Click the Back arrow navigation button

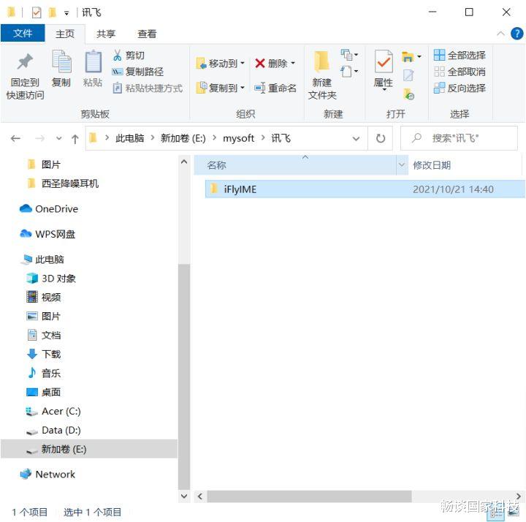pos(15,138)
